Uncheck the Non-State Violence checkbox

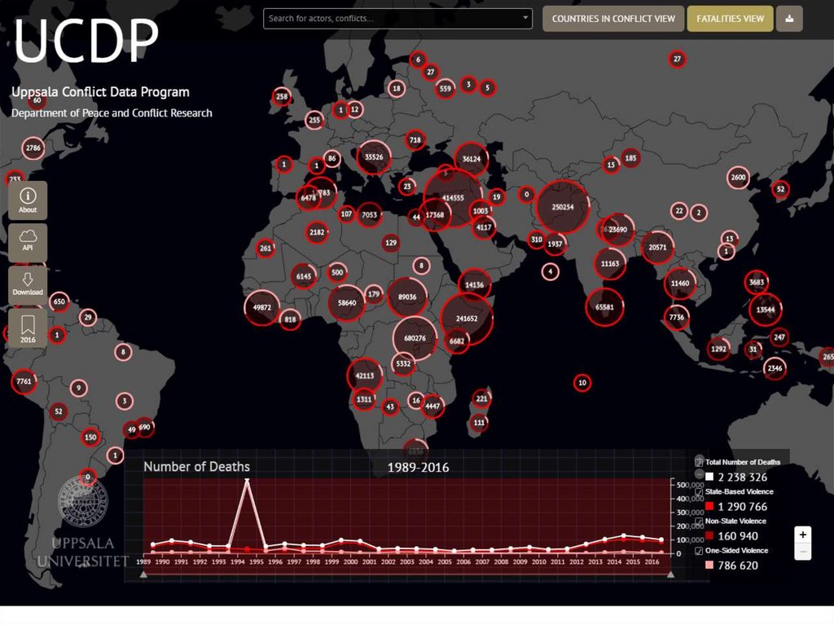coord(700,522)
